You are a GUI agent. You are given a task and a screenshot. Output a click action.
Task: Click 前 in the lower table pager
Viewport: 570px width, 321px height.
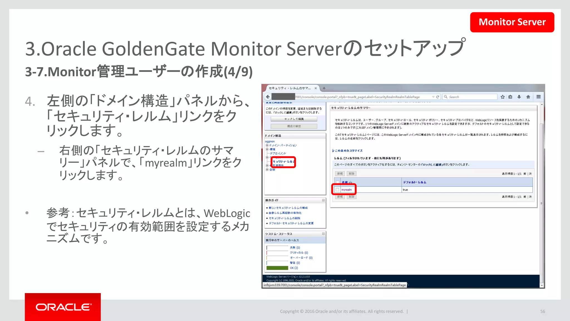[525, 197]
